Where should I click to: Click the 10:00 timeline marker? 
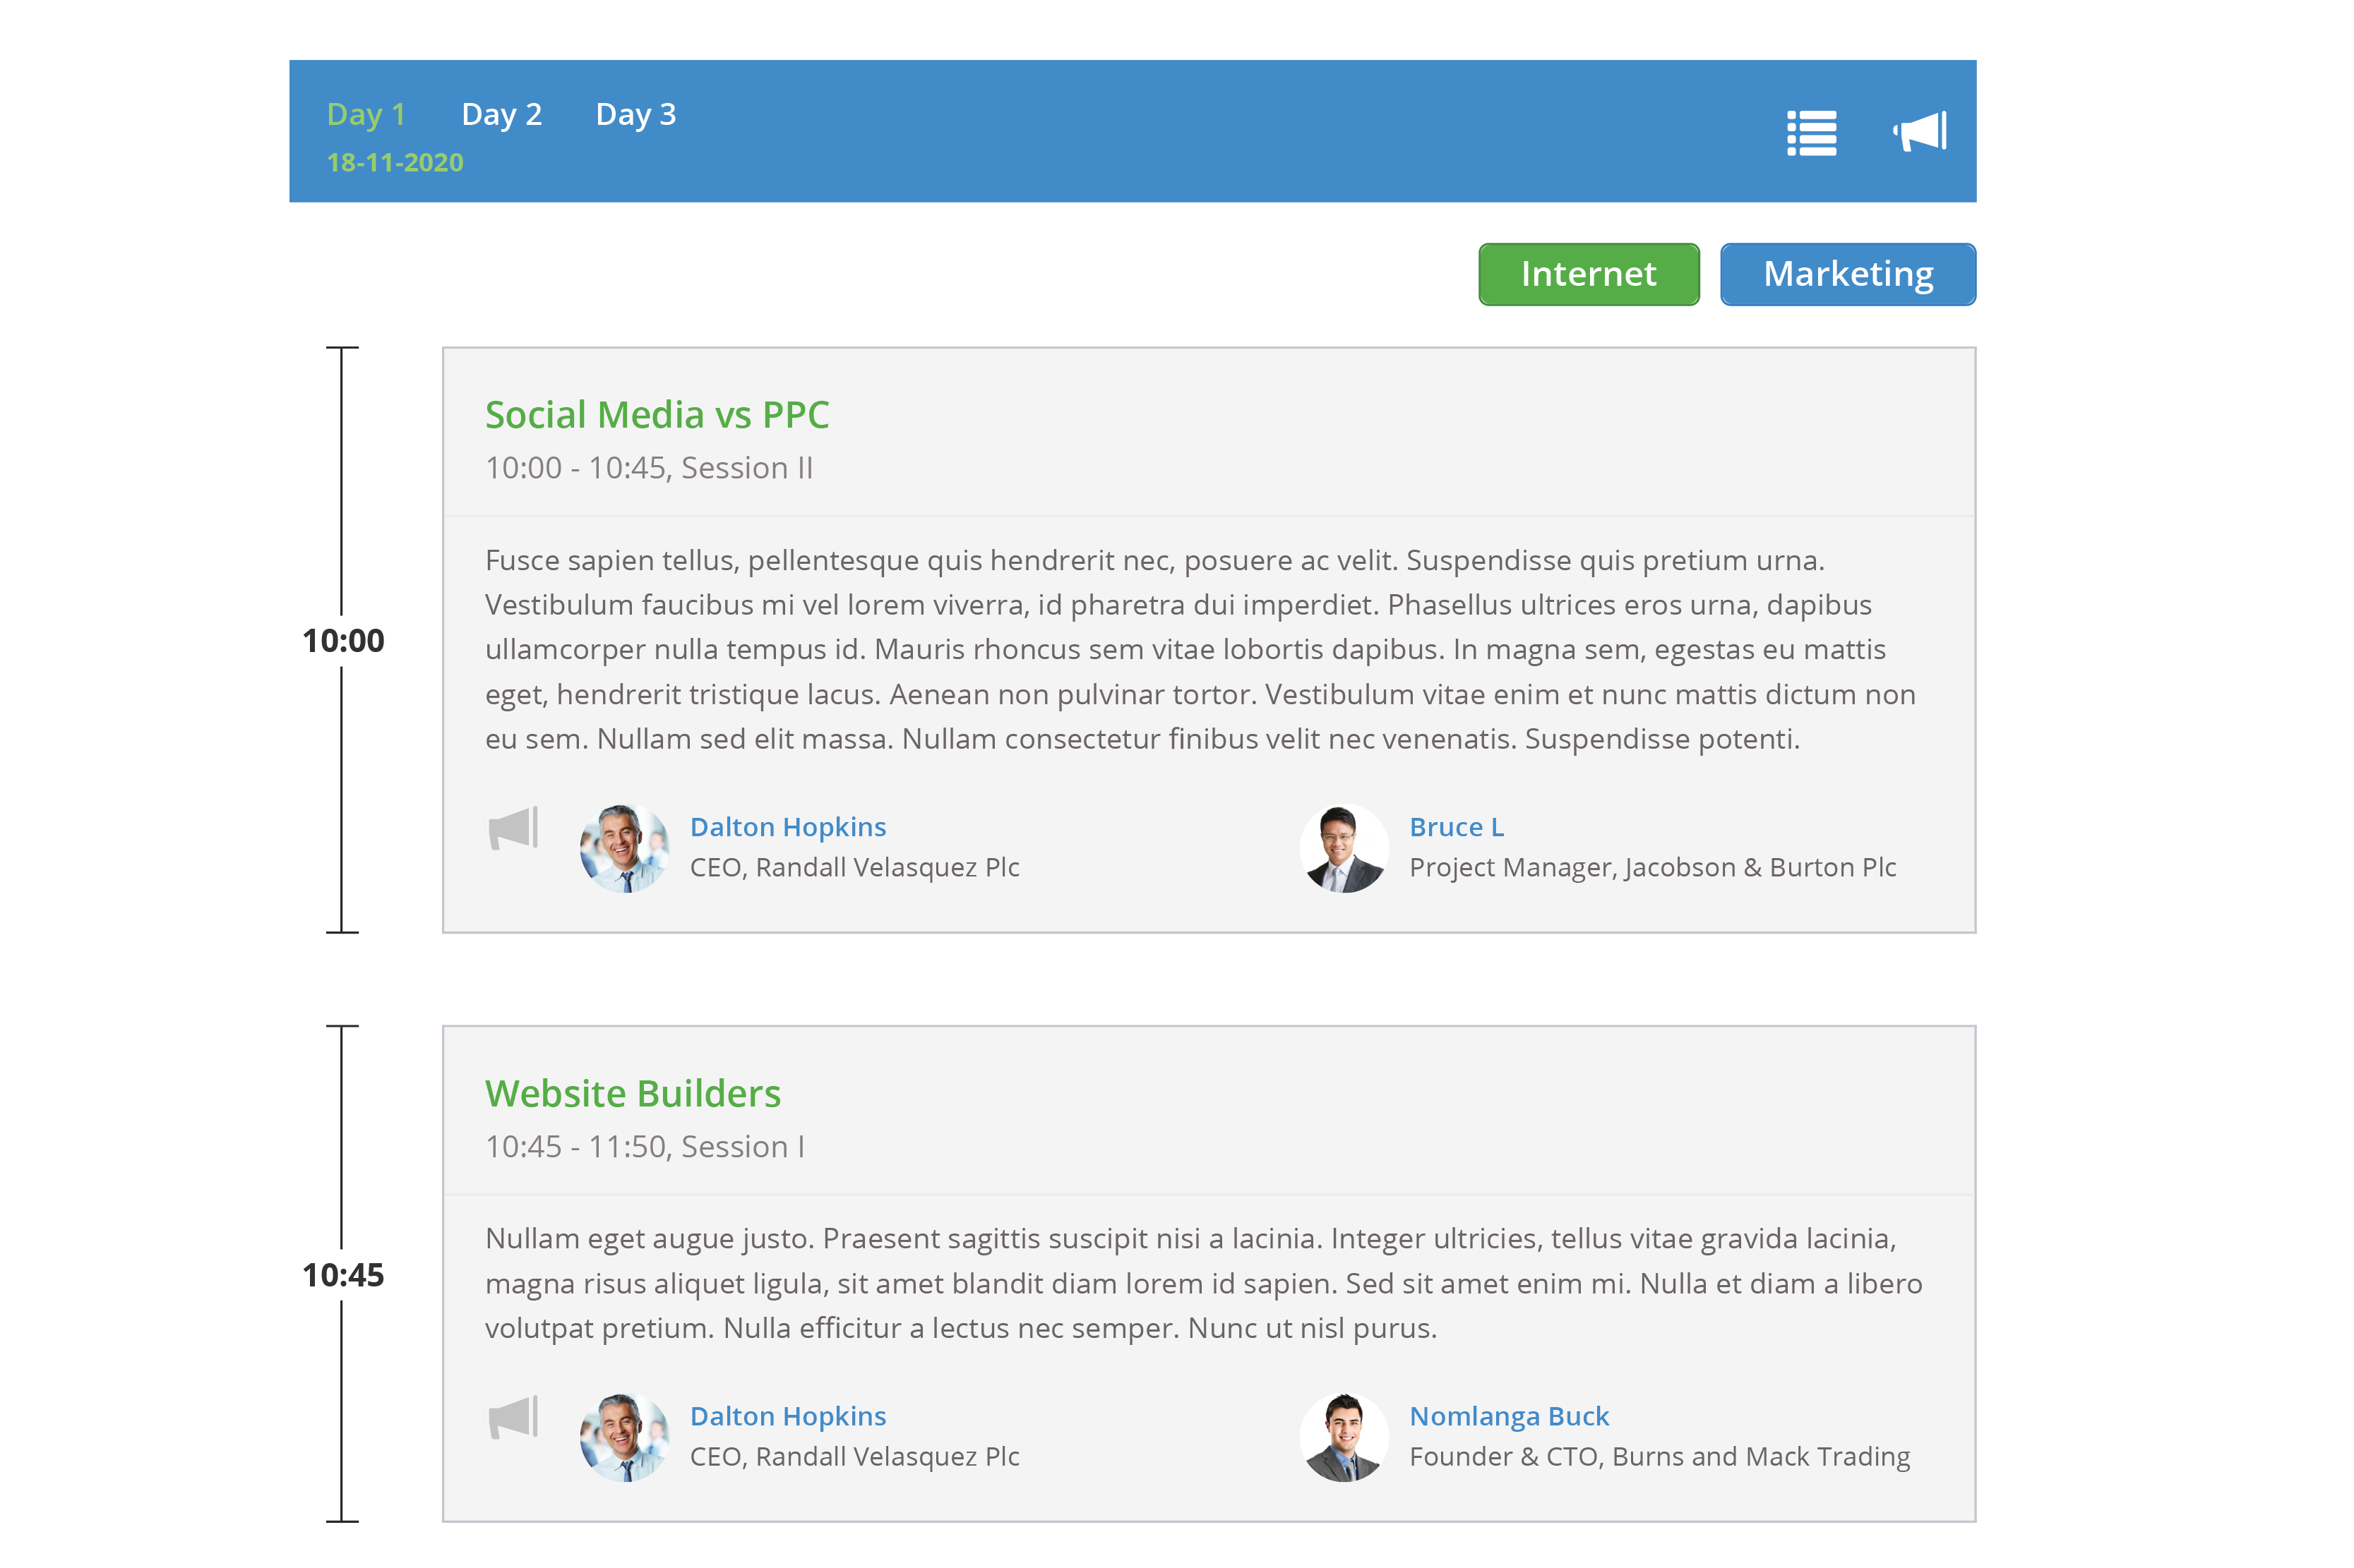coord(343,641)
